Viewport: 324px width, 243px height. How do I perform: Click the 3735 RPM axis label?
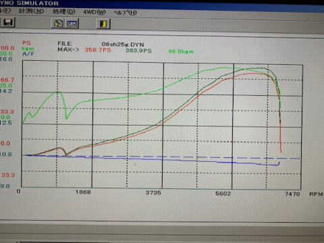[x=153, y=192]
